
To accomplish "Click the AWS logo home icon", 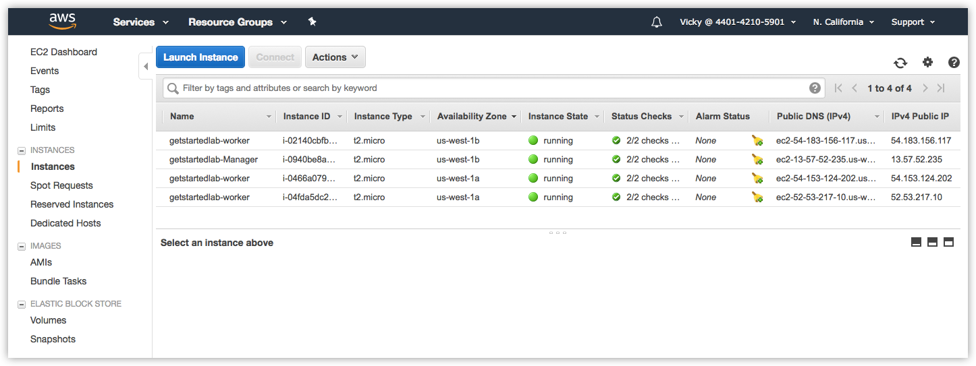I will click(x=62, y=22).
